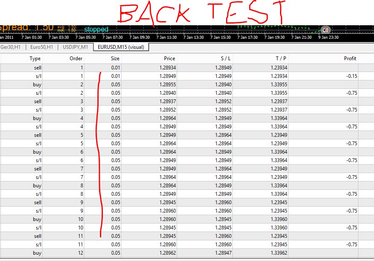Click the Profit column header
This screenshot has height=261, width=374.
tap(350, 59)
